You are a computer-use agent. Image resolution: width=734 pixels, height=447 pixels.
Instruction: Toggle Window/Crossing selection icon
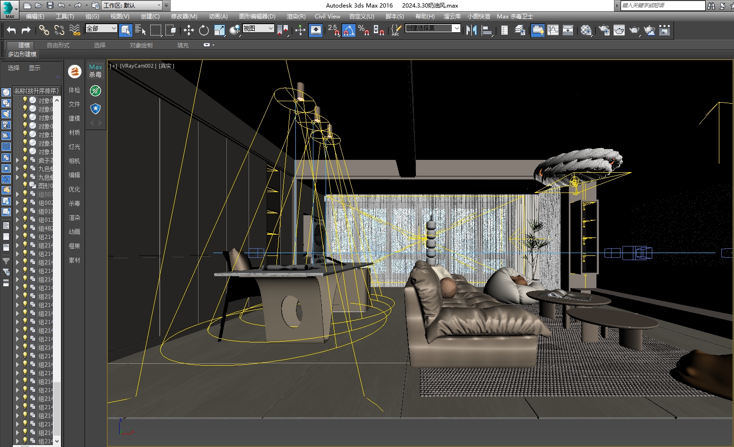(x=171, y=30)
